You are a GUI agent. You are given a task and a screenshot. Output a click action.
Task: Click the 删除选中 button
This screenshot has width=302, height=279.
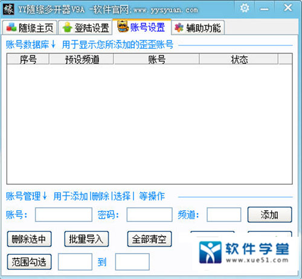(29, 239)
